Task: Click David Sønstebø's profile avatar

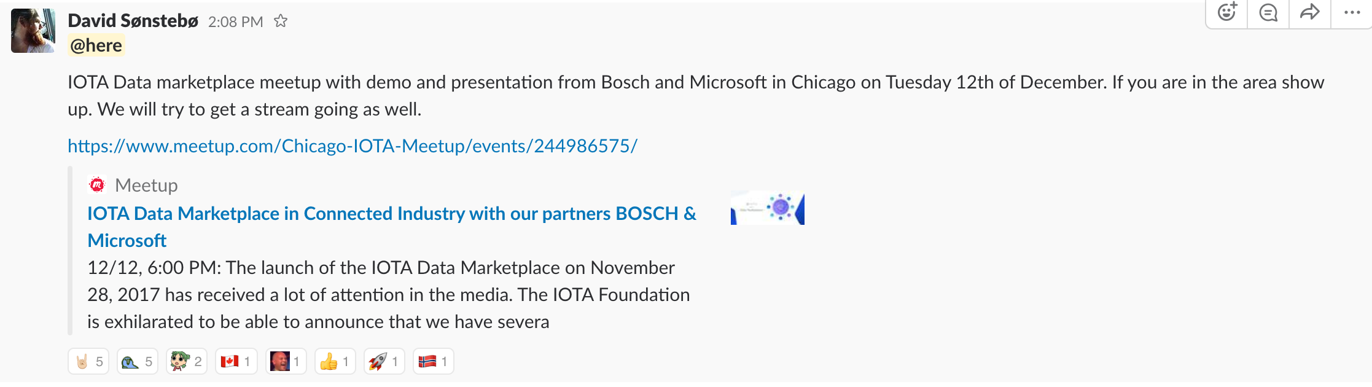Action: point(33,31)
